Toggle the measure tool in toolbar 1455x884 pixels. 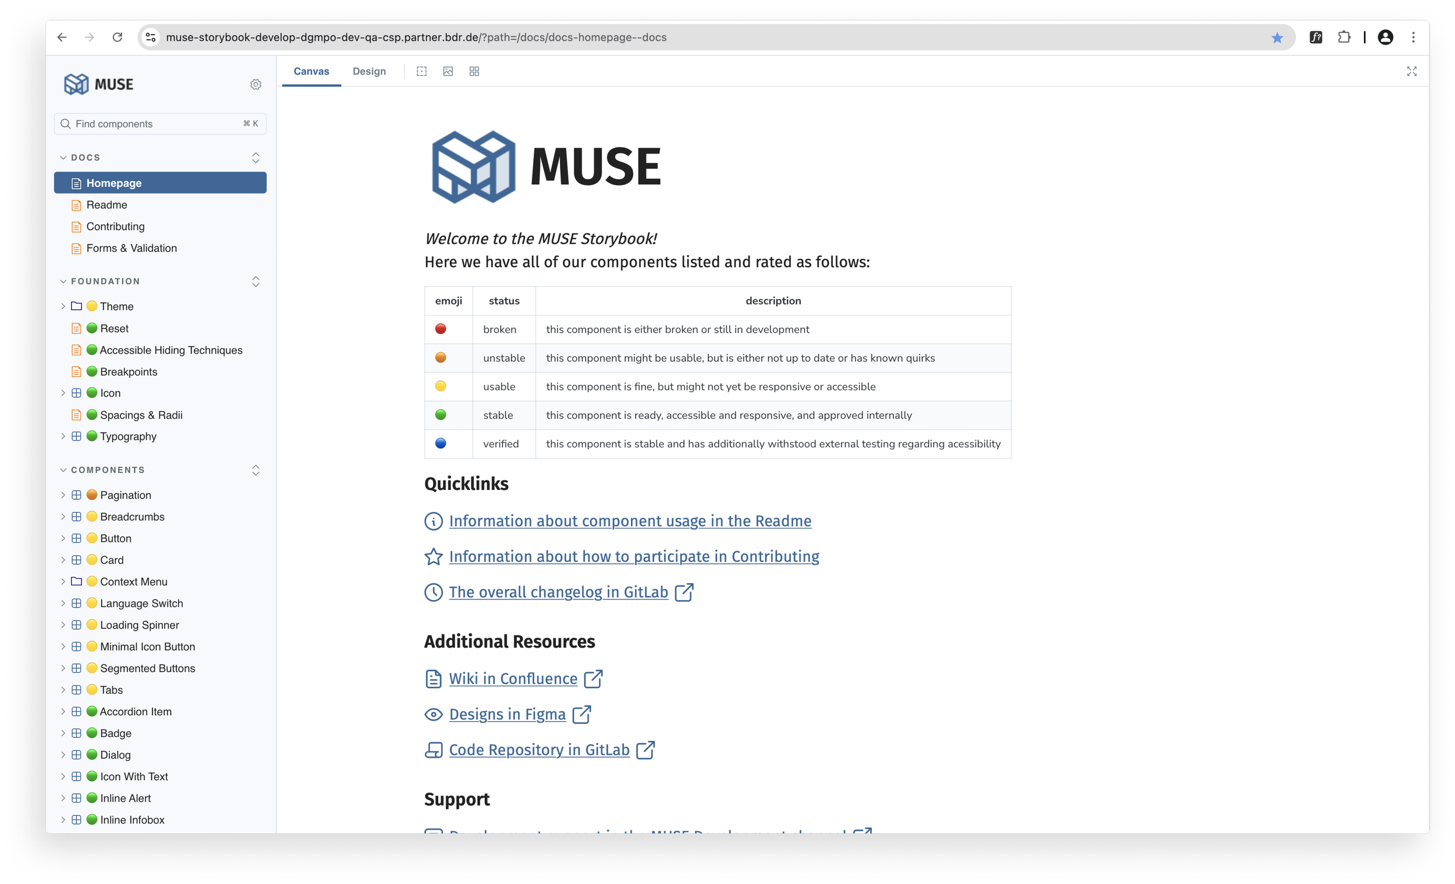pyautogui.click(x=421, y=72)
